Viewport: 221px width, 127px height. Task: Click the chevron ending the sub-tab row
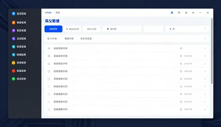point(205,38)
